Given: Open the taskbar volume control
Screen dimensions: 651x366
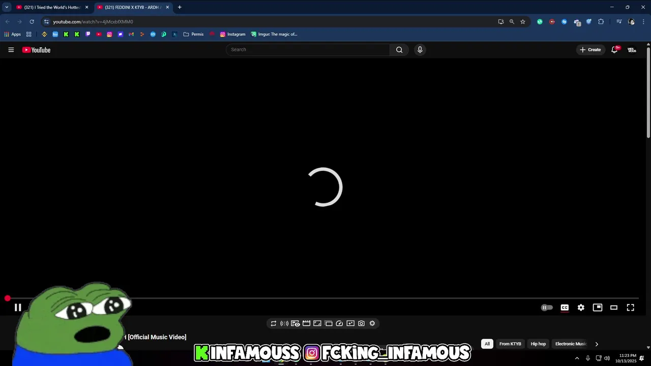Looking at the screenshot, I should [607, 358].
